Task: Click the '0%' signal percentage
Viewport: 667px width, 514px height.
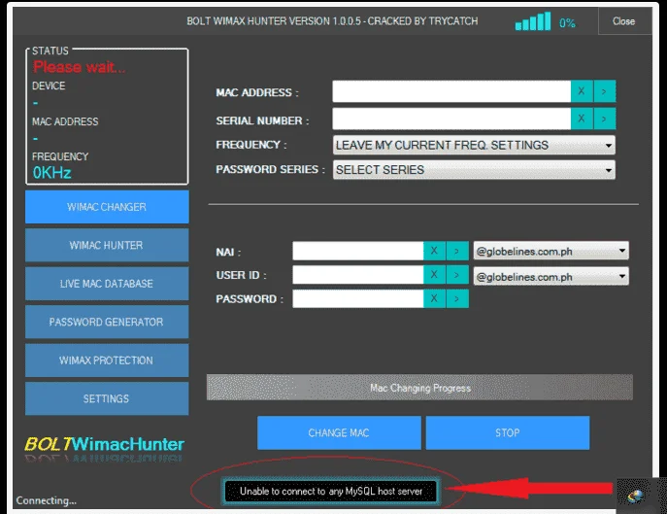Action: 567,23
